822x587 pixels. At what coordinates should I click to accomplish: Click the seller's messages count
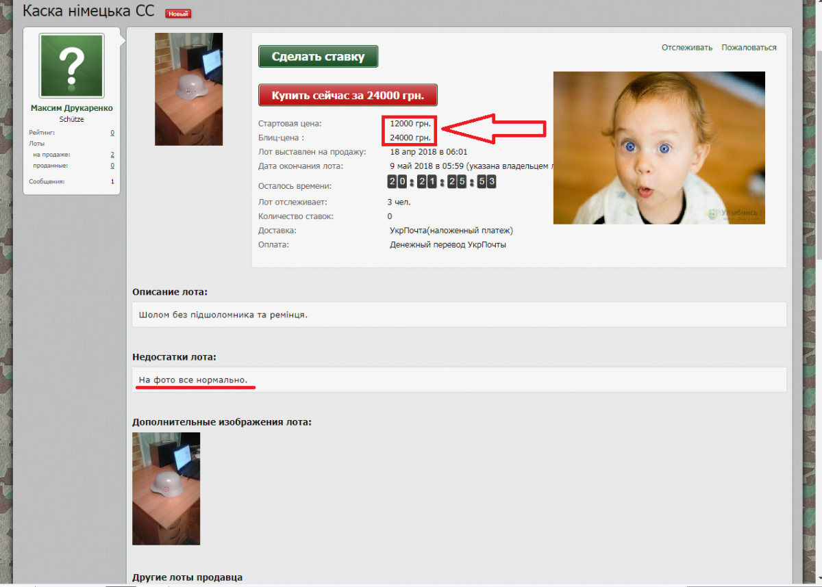tap(112, 182)
